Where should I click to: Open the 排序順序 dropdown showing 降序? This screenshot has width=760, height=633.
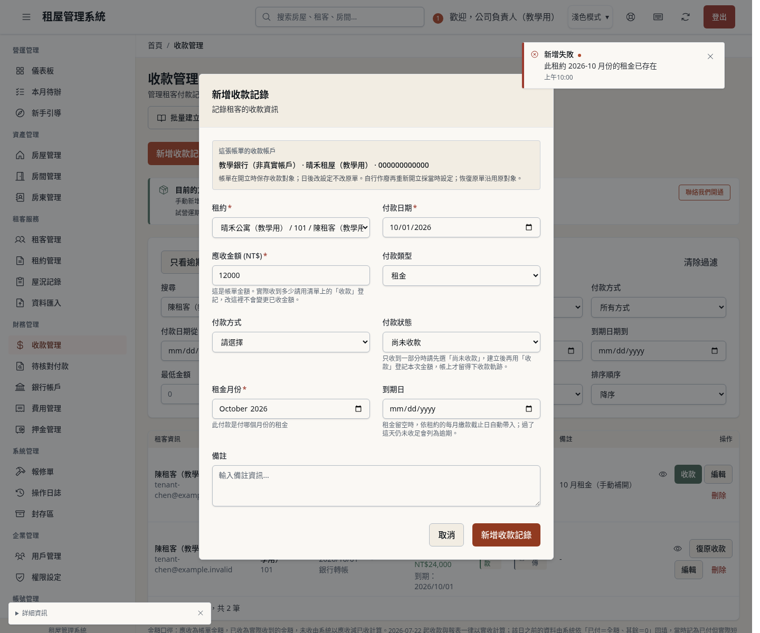pos(659,395)
